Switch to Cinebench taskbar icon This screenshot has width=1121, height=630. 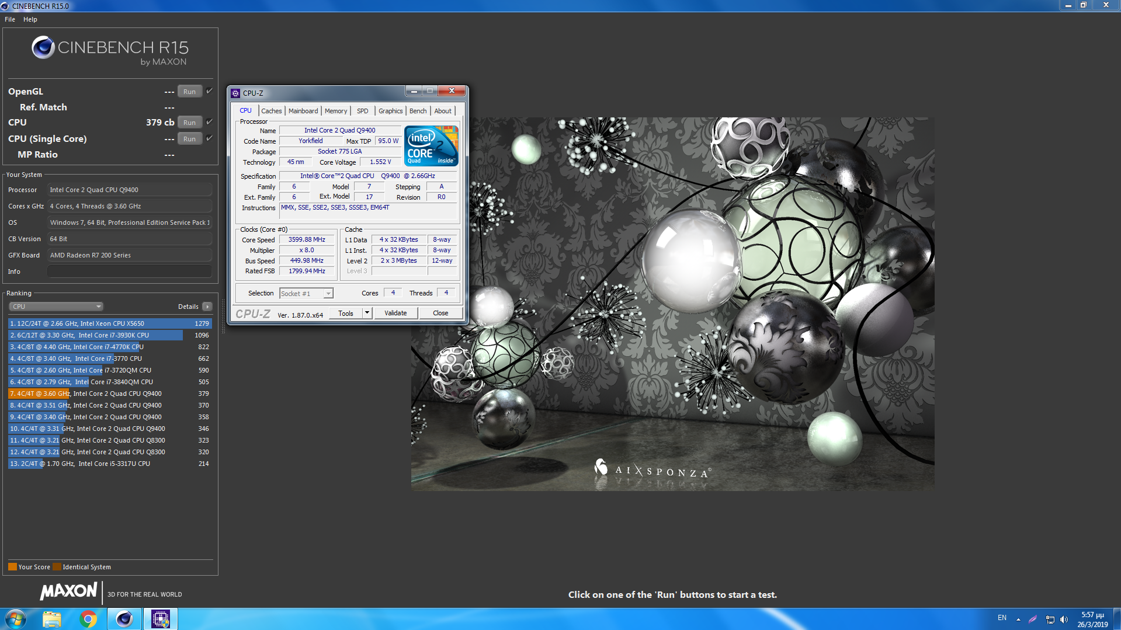coord(124,619)
